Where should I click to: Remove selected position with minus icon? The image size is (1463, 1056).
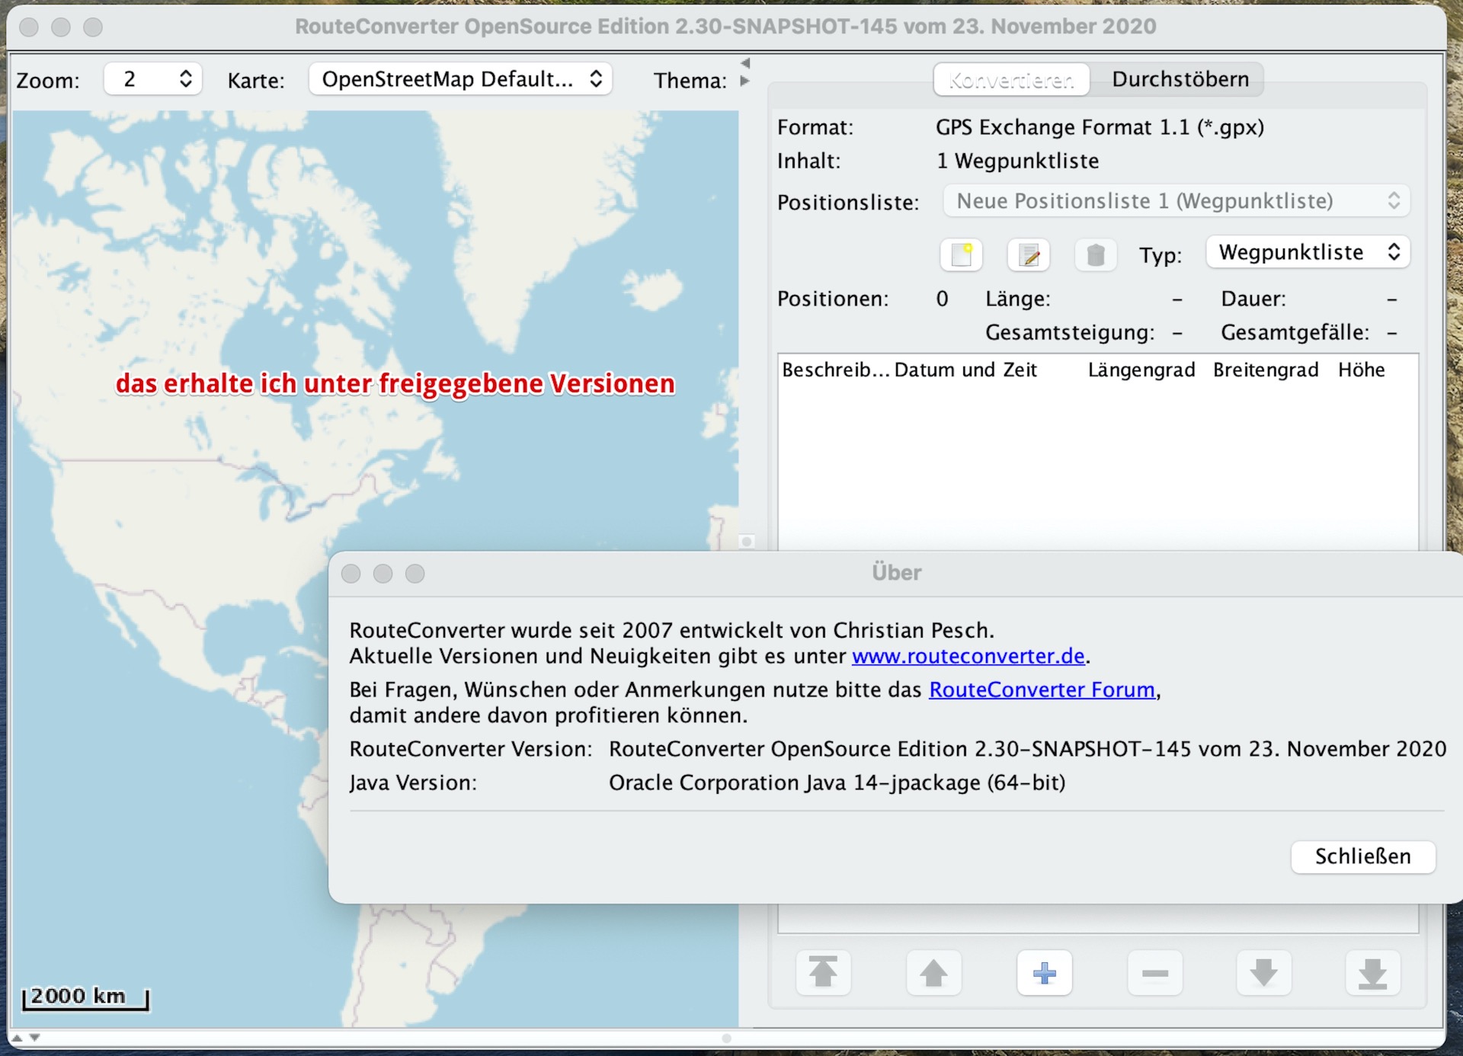click(x=1155, y=973)
